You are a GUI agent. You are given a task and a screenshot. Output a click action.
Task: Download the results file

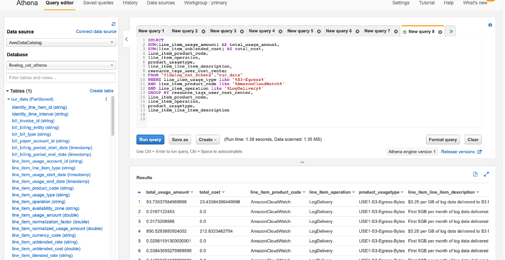[476, 174]
